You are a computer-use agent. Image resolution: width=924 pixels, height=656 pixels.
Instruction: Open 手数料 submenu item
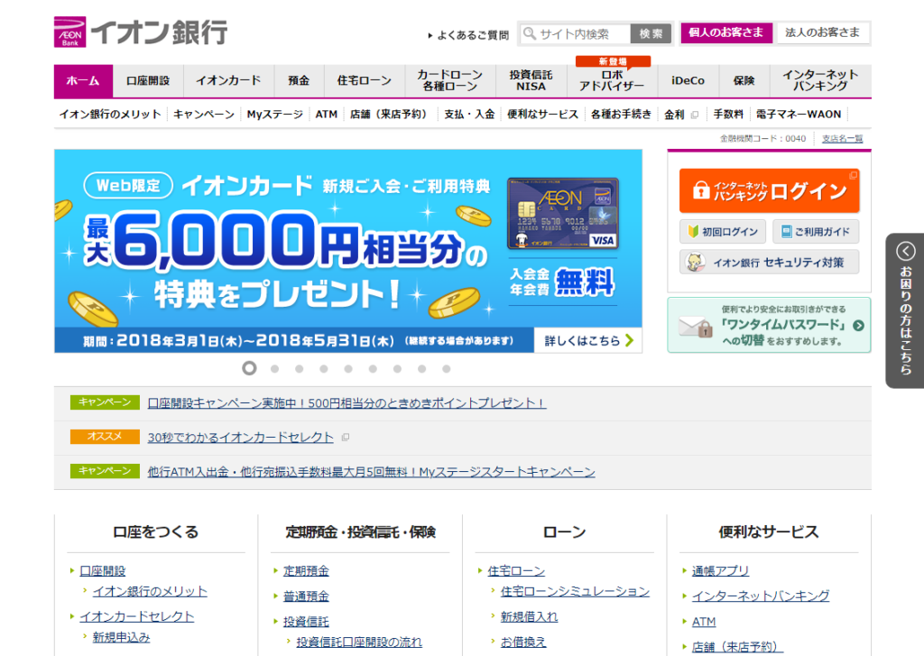point(728,115)
